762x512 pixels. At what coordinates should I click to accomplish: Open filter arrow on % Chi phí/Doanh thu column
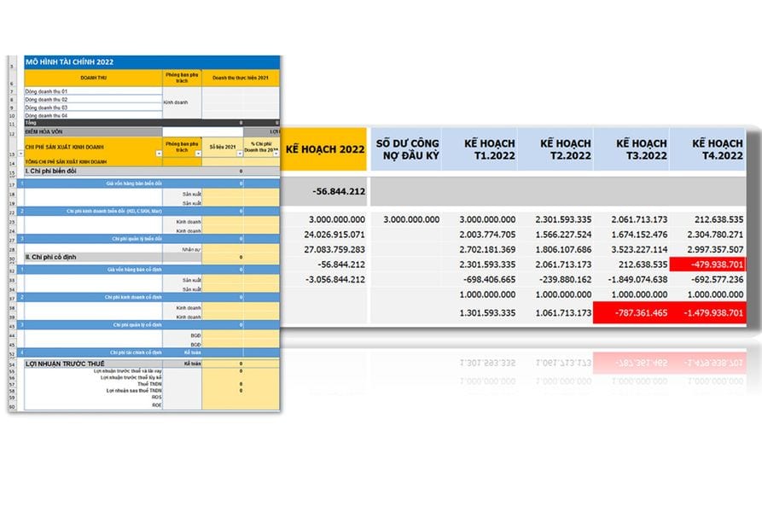tap(277, 154)
